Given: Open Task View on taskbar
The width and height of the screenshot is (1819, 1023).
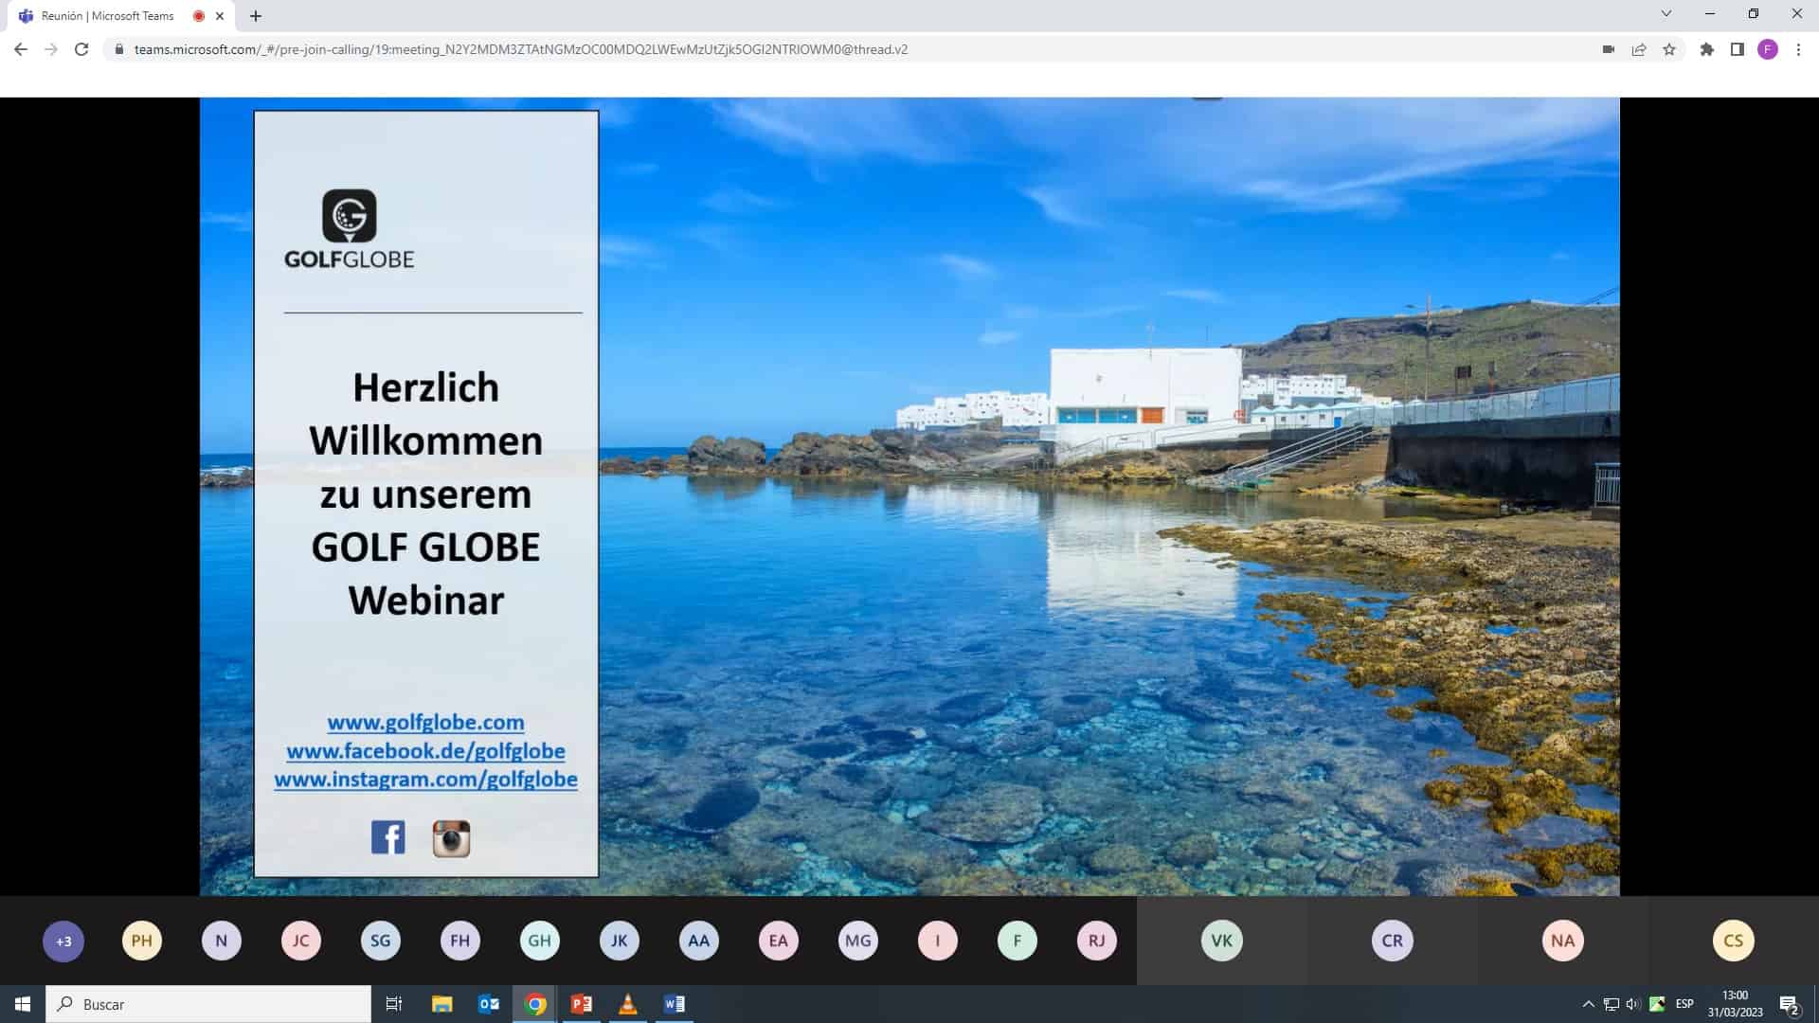Looking at the screenshot, I should 394,1004.
